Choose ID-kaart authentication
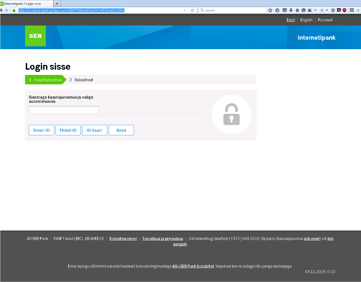Image resolution: width=361 pixels, height=282 pixels. (95, 130)
